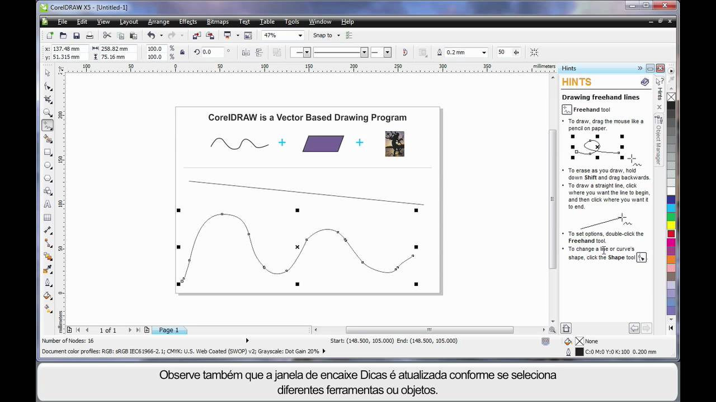
Task: Select the Table tool
Action: (x=48, y=218)
